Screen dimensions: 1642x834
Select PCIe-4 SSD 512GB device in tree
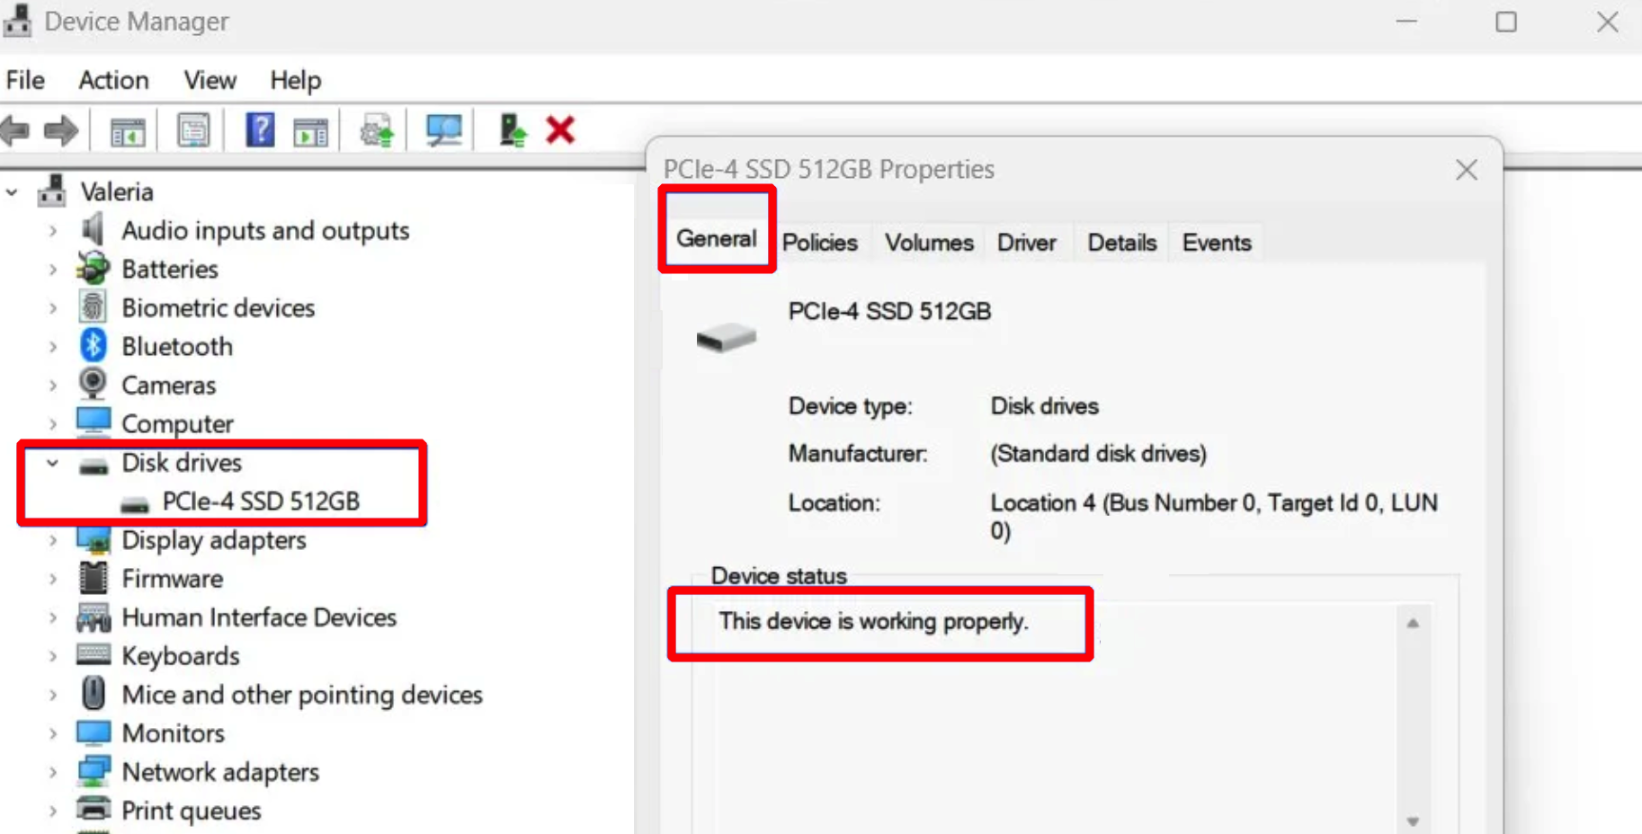(261, 501)
